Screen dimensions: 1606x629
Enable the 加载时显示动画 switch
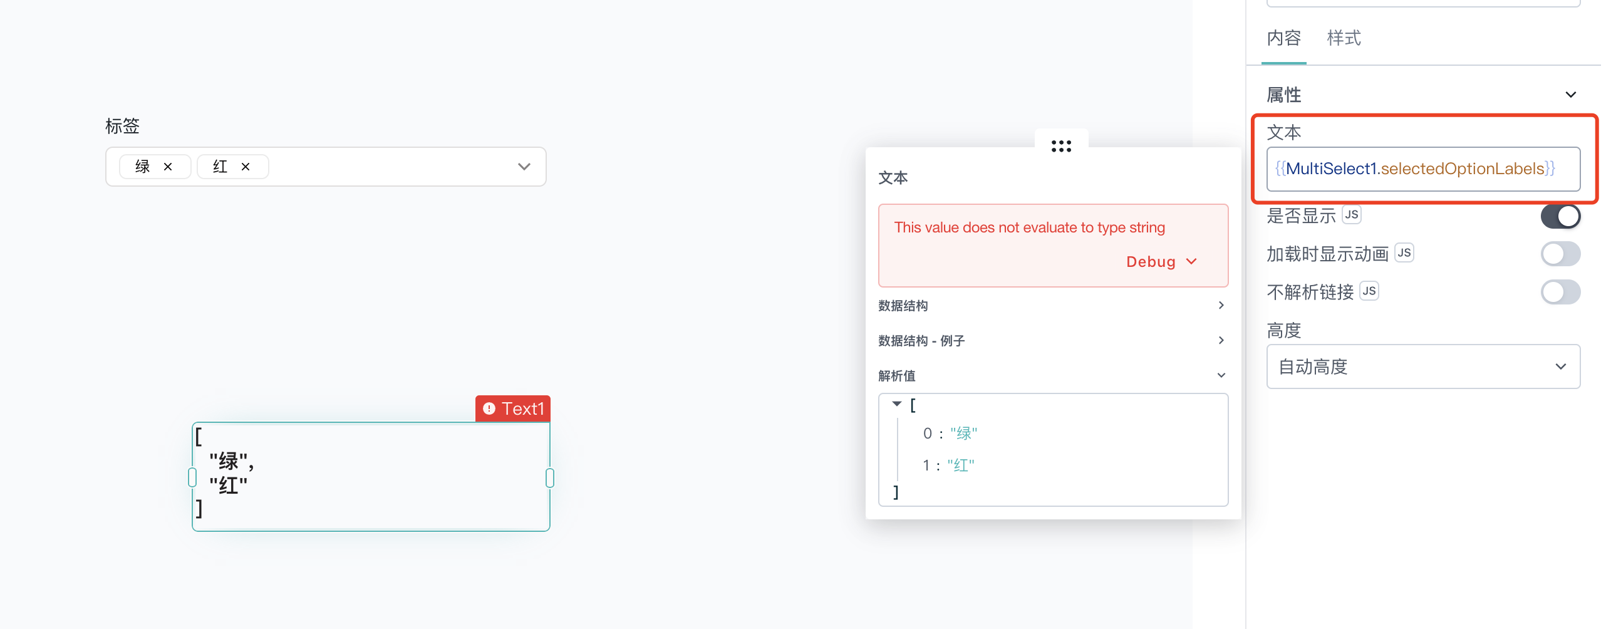[x=1560, y=254]
